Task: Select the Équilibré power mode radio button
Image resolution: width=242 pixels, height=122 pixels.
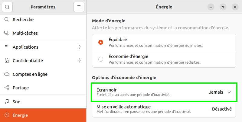Action: pyautogui.click(x=101, y=42)
